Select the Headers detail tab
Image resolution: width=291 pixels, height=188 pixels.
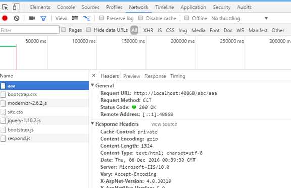pos(110,76)
